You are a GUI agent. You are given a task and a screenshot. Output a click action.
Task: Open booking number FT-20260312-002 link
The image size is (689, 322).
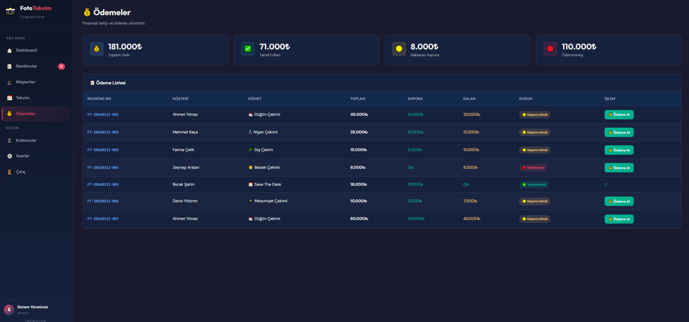click(103, 132)
